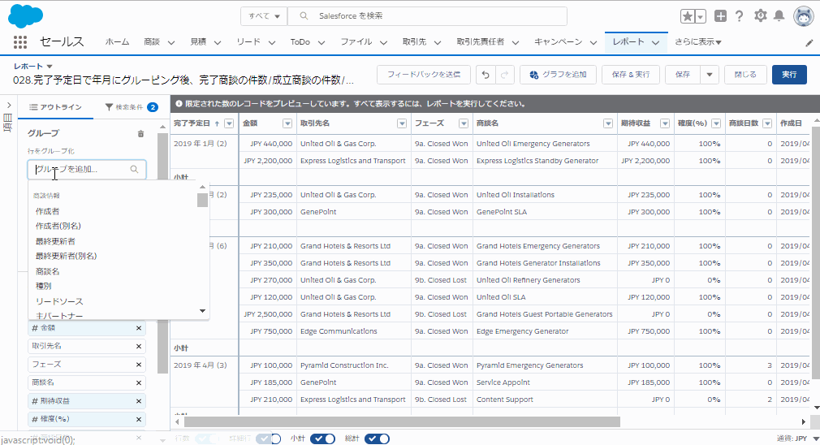Open the フェーズ column menu
Viewport: 820px width, 445px height.
464,123
